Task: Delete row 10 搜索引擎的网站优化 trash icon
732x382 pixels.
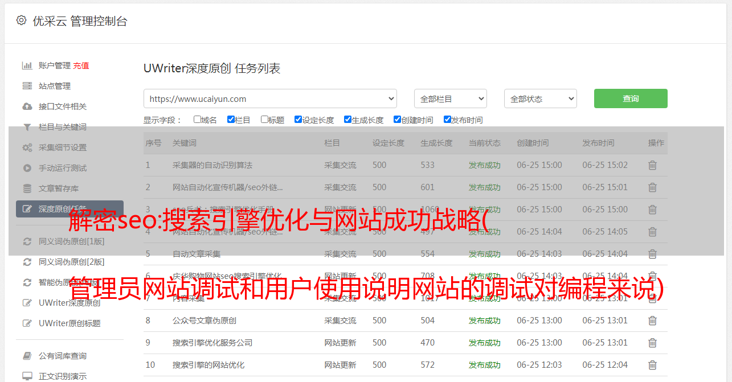Action: 652,365
